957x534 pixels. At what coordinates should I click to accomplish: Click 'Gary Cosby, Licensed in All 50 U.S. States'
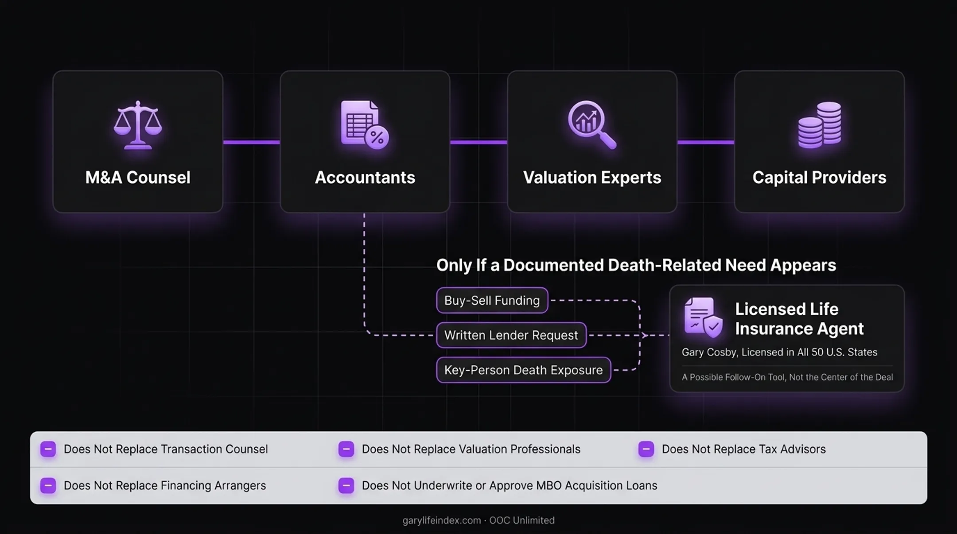tap(779, 352)
